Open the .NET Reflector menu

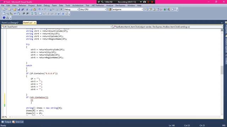pos(98,6)
